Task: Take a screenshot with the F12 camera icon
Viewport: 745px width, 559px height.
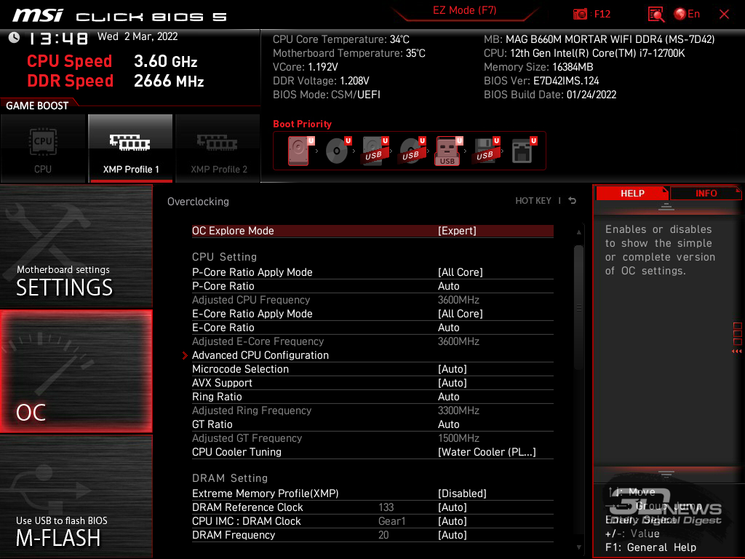Action: click(580, 14)
